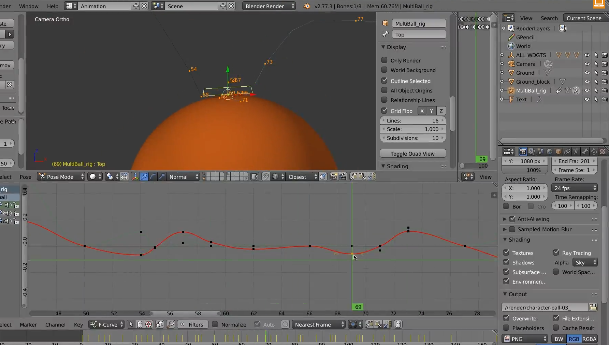This screenshot has height=345, width=609.
Task: Click the Blender logo icon in header
Action: (307, 6)
